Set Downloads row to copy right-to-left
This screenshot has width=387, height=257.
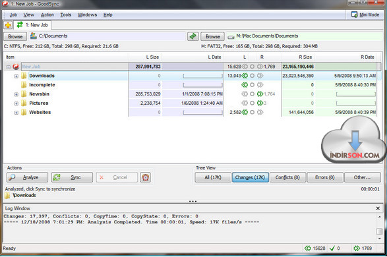(x=245, y=76)
